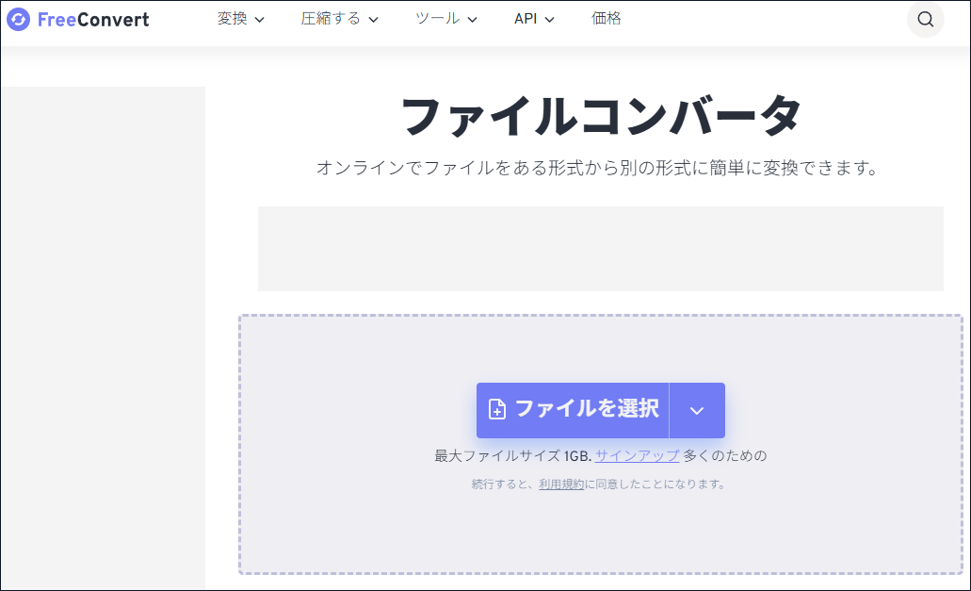Click the FreeConvert circular logo icon
The width and height of the screenshot is (971, 591).
pyautogui.click(x=19, y=19)
